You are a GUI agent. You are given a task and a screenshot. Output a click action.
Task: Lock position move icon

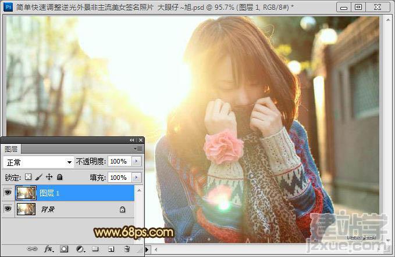coord(49,177)
